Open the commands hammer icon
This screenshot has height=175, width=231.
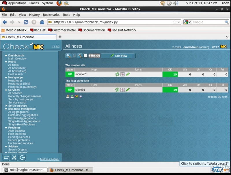[80, 56]
